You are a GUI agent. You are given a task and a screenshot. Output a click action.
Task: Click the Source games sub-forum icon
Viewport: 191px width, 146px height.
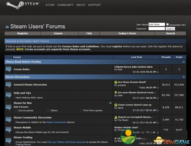(x=16, y=111)
